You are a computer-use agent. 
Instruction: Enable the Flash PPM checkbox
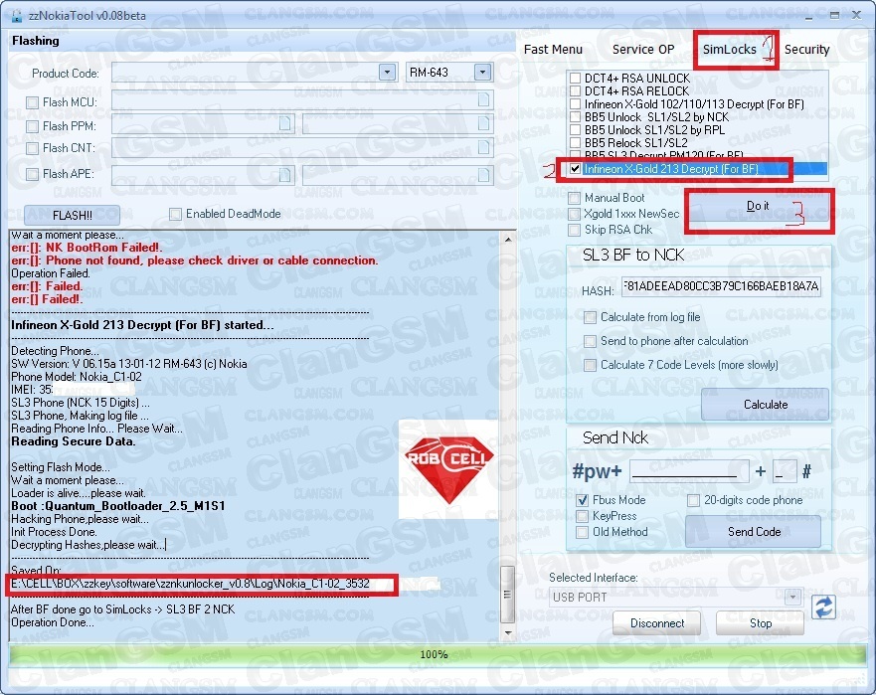[33, 127]
